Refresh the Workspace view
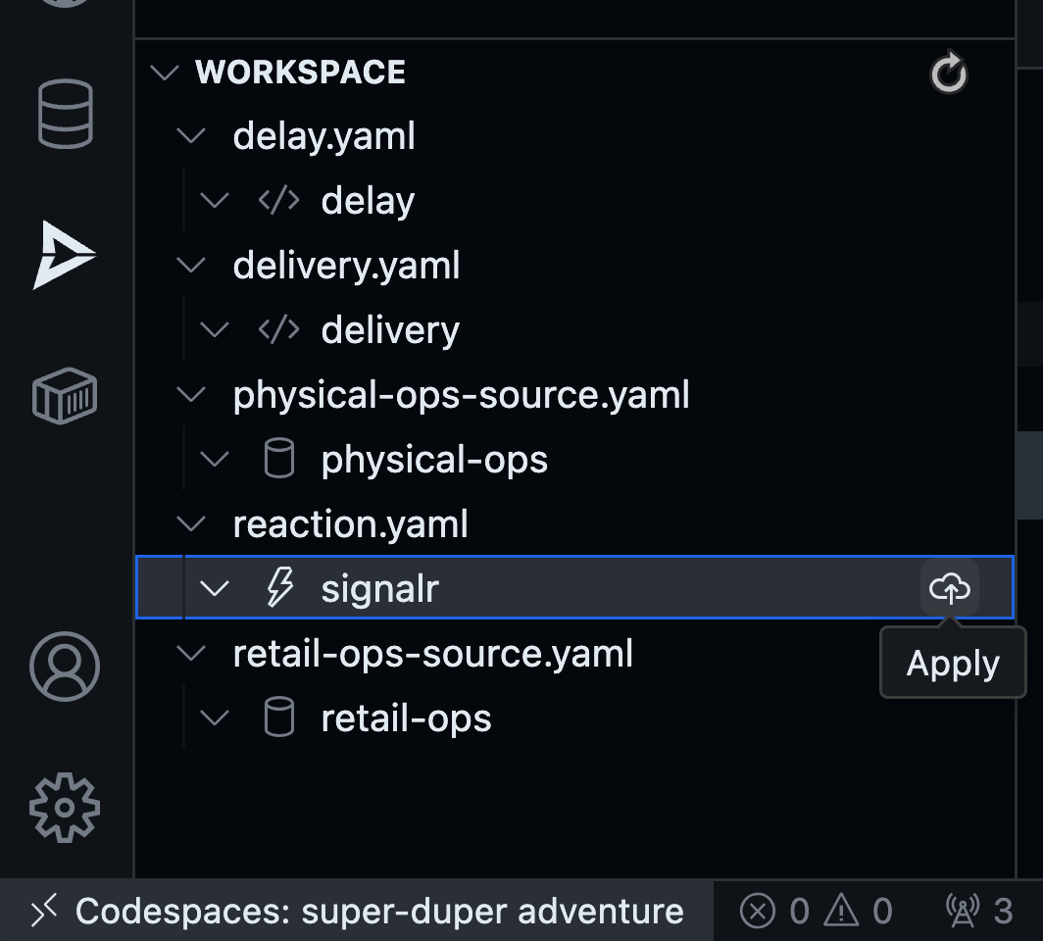This screenshot has width=1043, height=941. [947, 72]
